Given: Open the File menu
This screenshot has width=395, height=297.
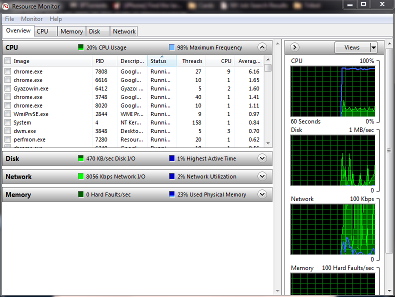Looking at the screenshot, I should pos(9,19).
